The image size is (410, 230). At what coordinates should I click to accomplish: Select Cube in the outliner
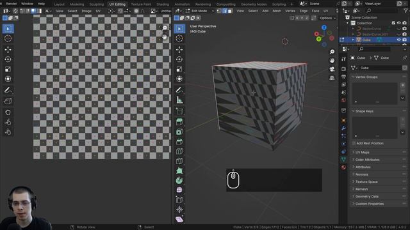366,40
